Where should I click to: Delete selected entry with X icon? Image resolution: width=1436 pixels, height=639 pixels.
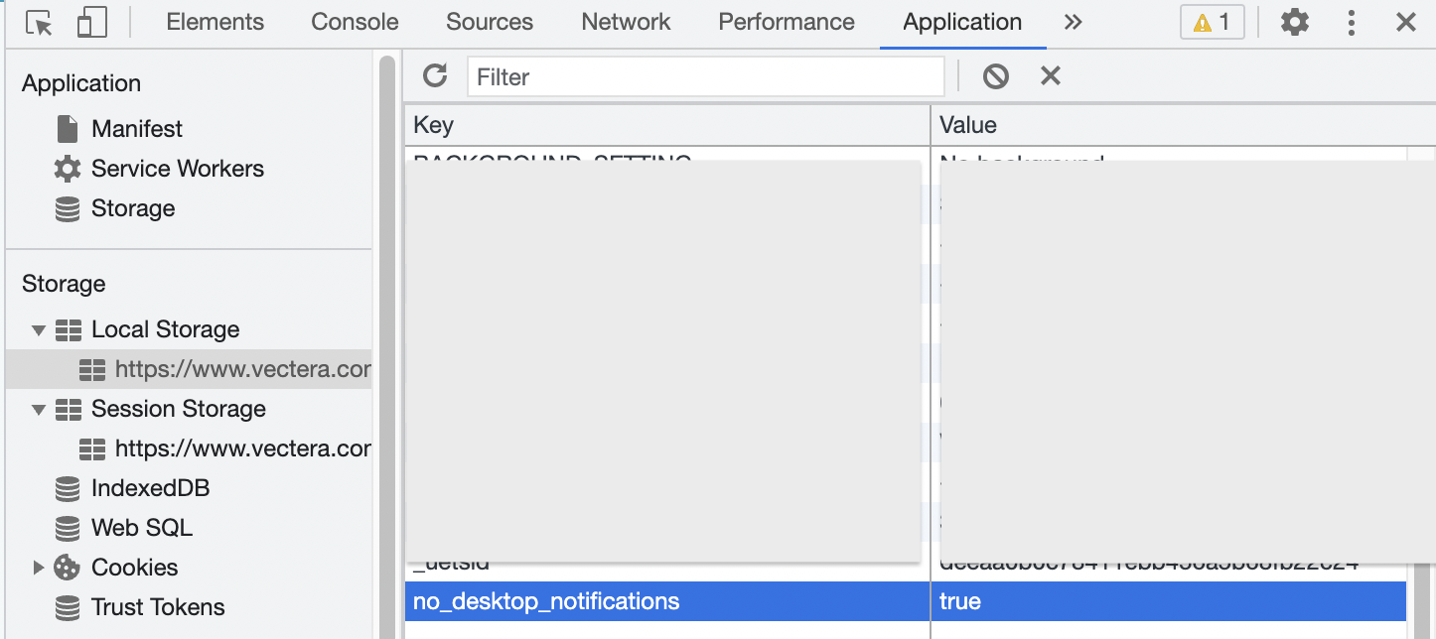[1051, 76]
